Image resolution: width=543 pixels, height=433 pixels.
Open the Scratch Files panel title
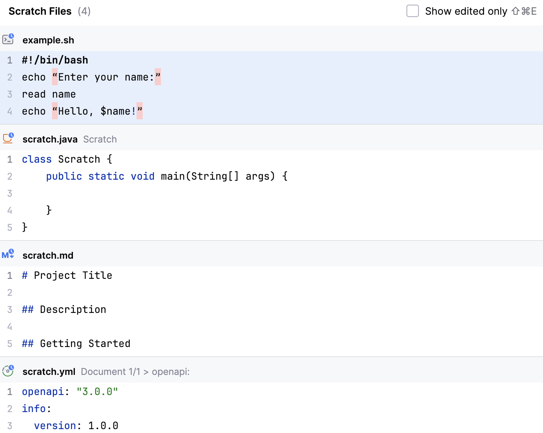[40, 11]
